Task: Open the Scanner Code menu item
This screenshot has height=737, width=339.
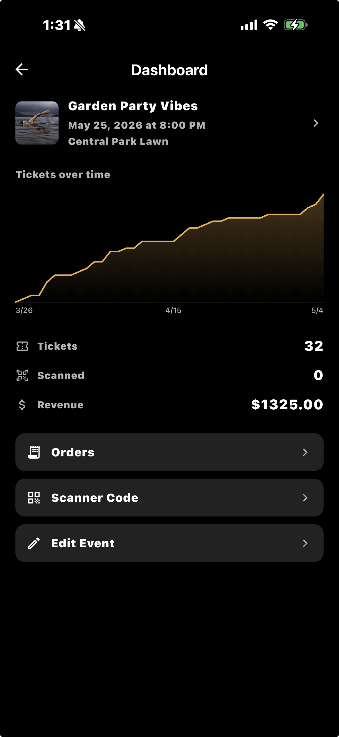Action: (169, 498)
